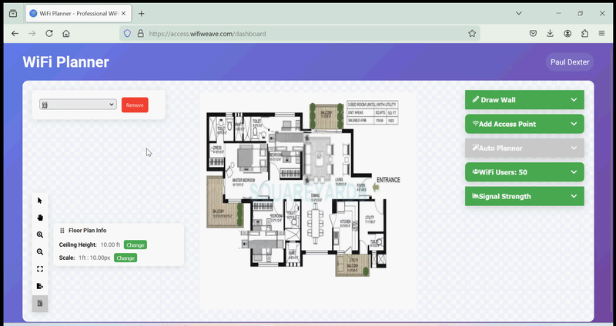Close the WiFi Planner tab
The width and height of the screenshot is (616, 326).
[124, 13]
